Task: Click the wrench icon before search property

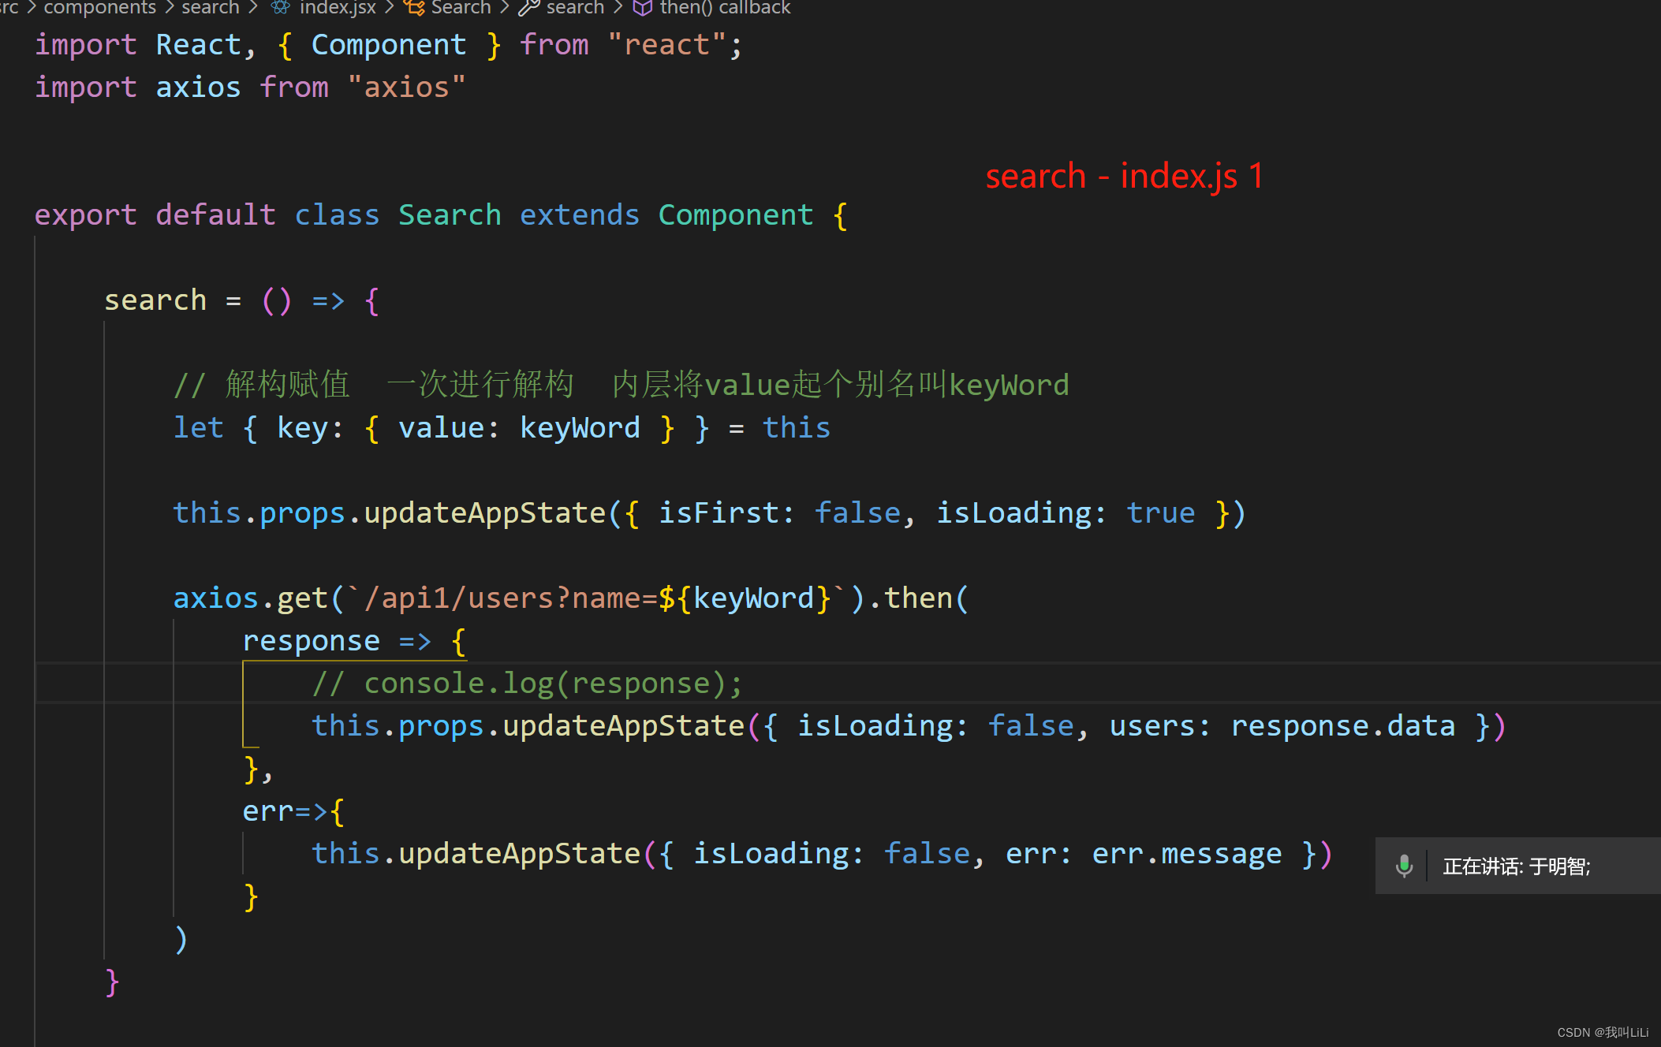Action: click(528, 7)
